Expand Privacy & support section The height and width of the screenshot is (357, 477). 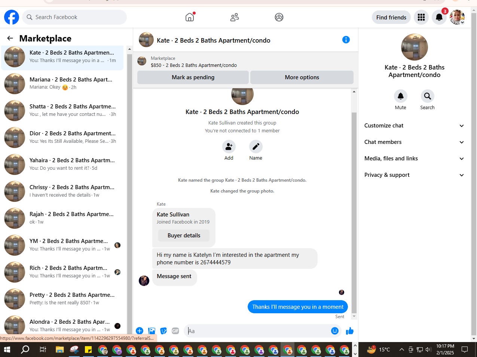coord(414,175)
